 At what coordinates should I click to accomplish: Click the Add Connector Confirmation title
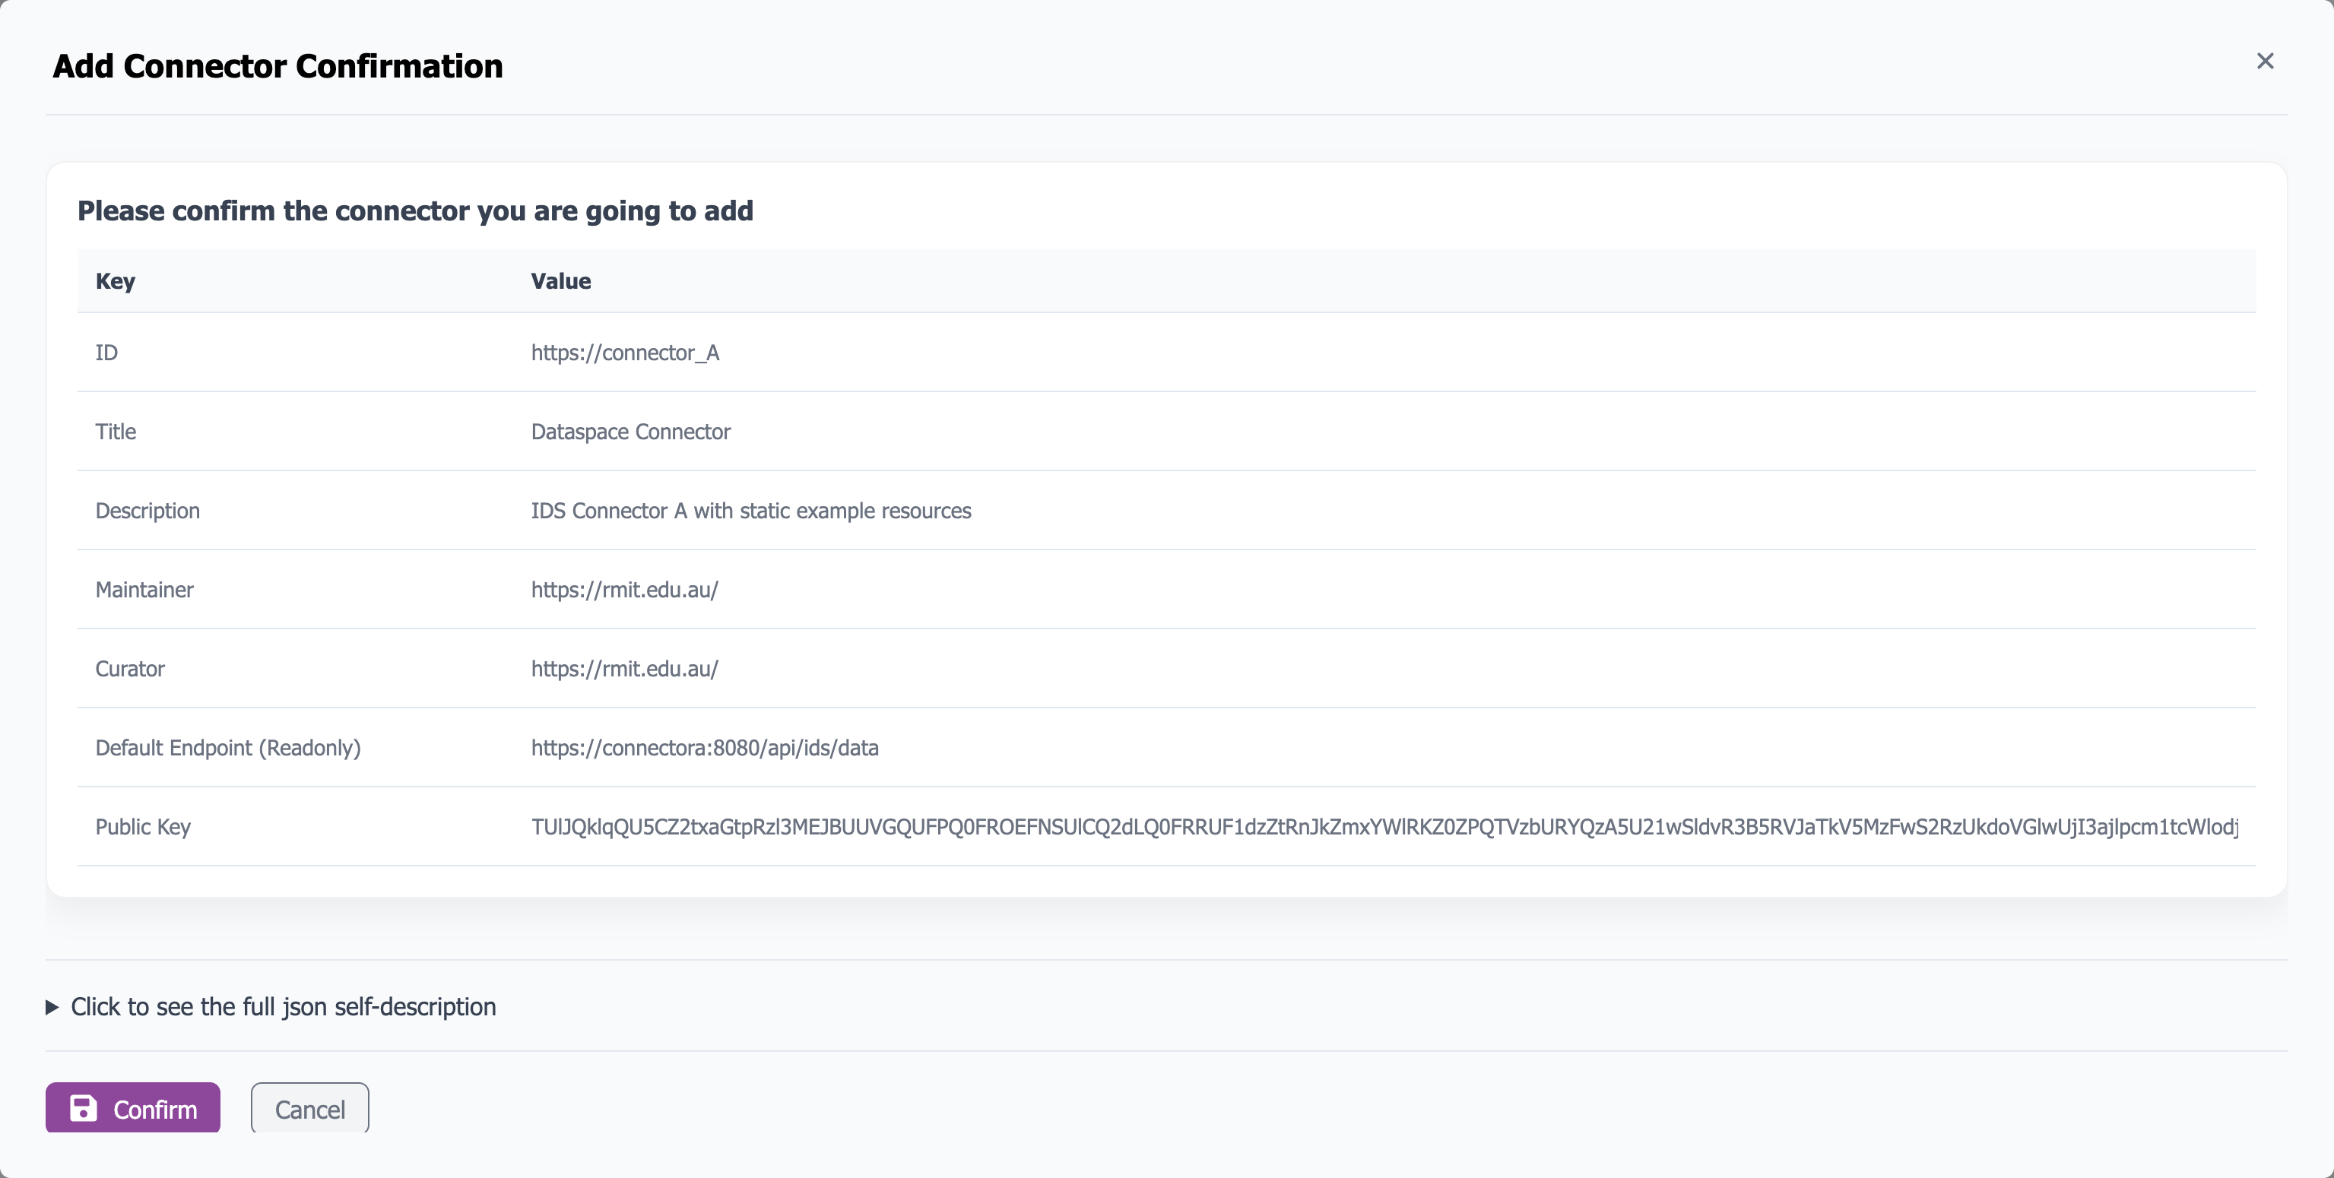click(x=277, y=66)
